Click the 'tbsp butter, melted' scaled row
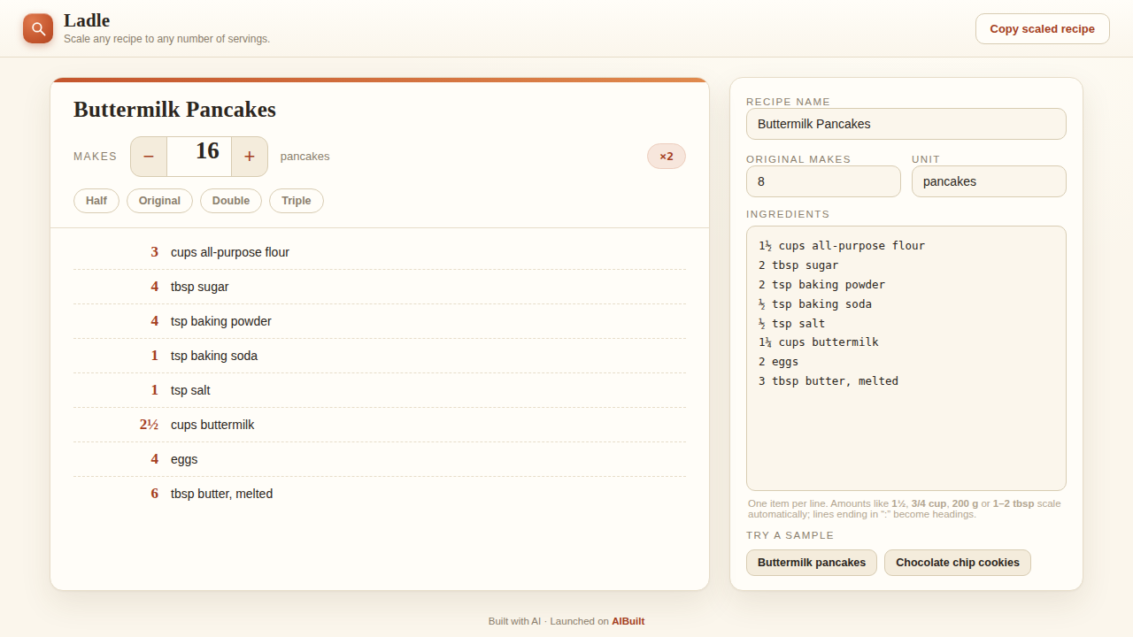This screenshot has height=637, width=1133. (x=380, y=494)
